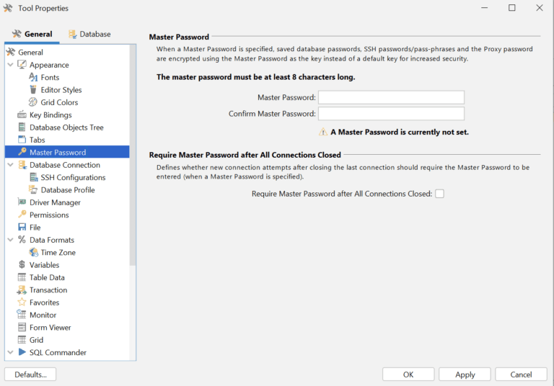Click the Grid Colors palette icon
Viewport: 554px width, 386px height.
tap(33, 102)
